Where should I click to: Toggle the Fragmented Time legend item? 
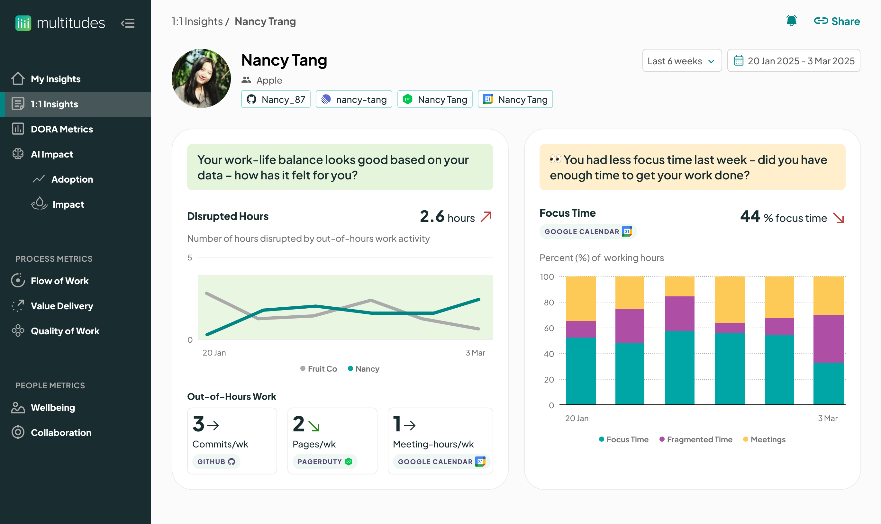(x=696, y=439)
